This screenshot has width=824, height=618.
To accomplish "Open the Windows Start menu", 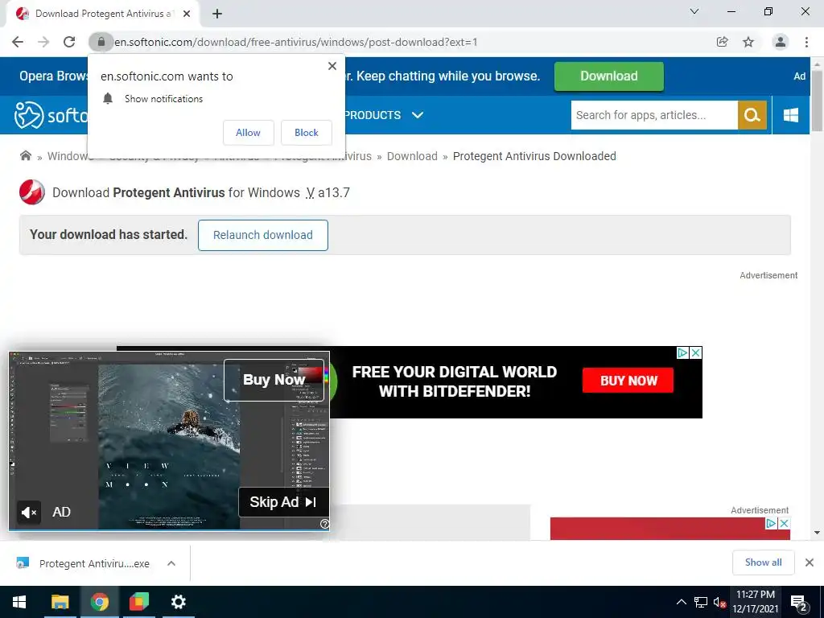I will pos(19,602).
